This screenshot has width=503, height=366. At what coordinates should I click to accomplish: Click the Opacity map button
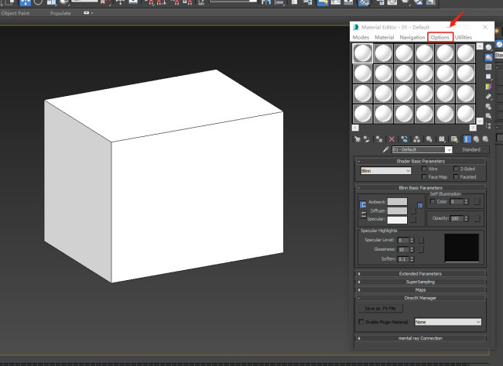[477, 218]
